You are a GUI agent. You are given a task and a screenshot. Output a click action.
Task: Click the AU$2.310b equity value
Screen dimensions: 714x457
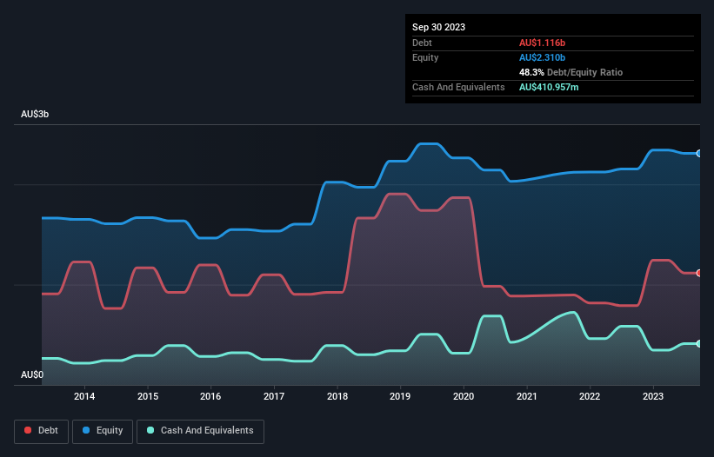pyautogui.click(x=542, y=57)
